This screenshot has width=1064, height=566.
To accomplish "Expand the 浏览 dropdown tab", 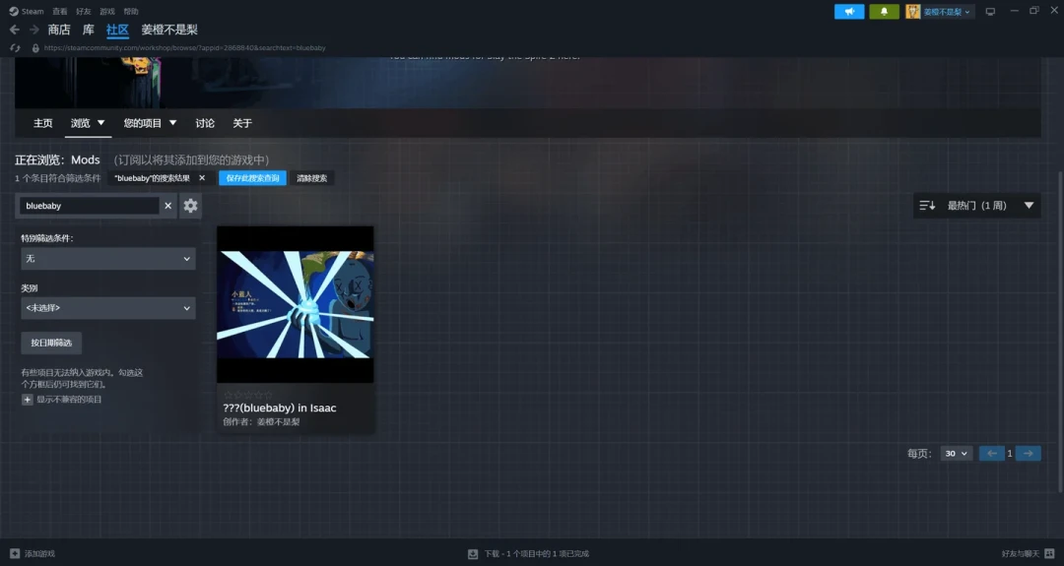I will click(88, 123).
